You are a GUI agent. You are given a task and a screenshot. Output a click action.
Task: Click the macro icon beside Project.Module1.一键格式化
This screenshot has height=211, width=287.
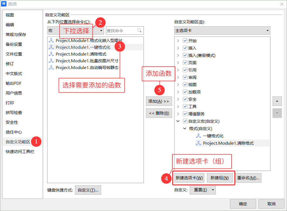51,47
